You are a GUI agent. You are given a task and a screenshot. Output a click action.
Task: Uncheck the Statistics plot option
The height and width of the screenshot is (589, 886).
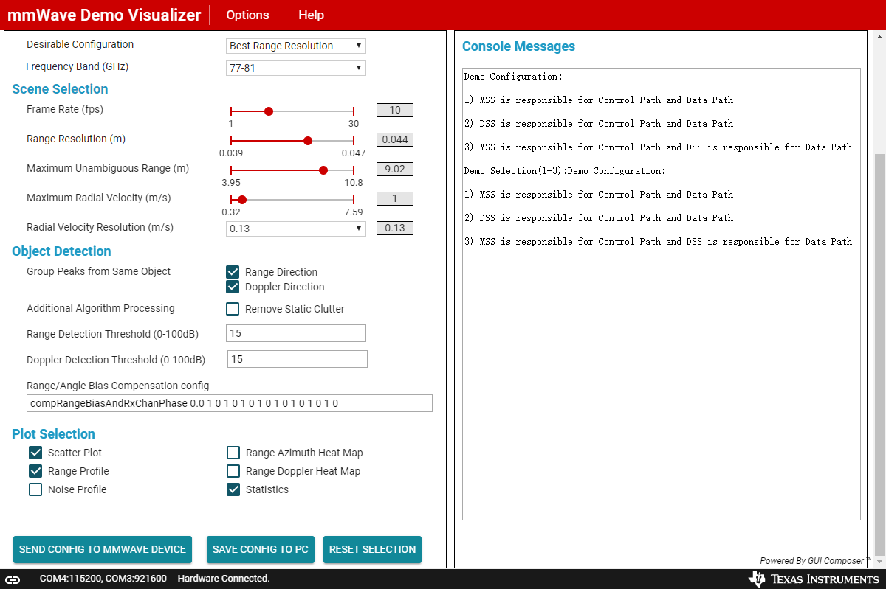click(x=233, y=489)
